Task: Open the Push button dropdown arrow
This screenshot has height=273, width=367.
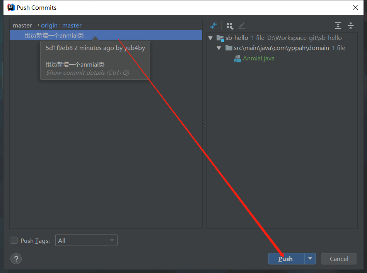Action: (x=310, y=259)
